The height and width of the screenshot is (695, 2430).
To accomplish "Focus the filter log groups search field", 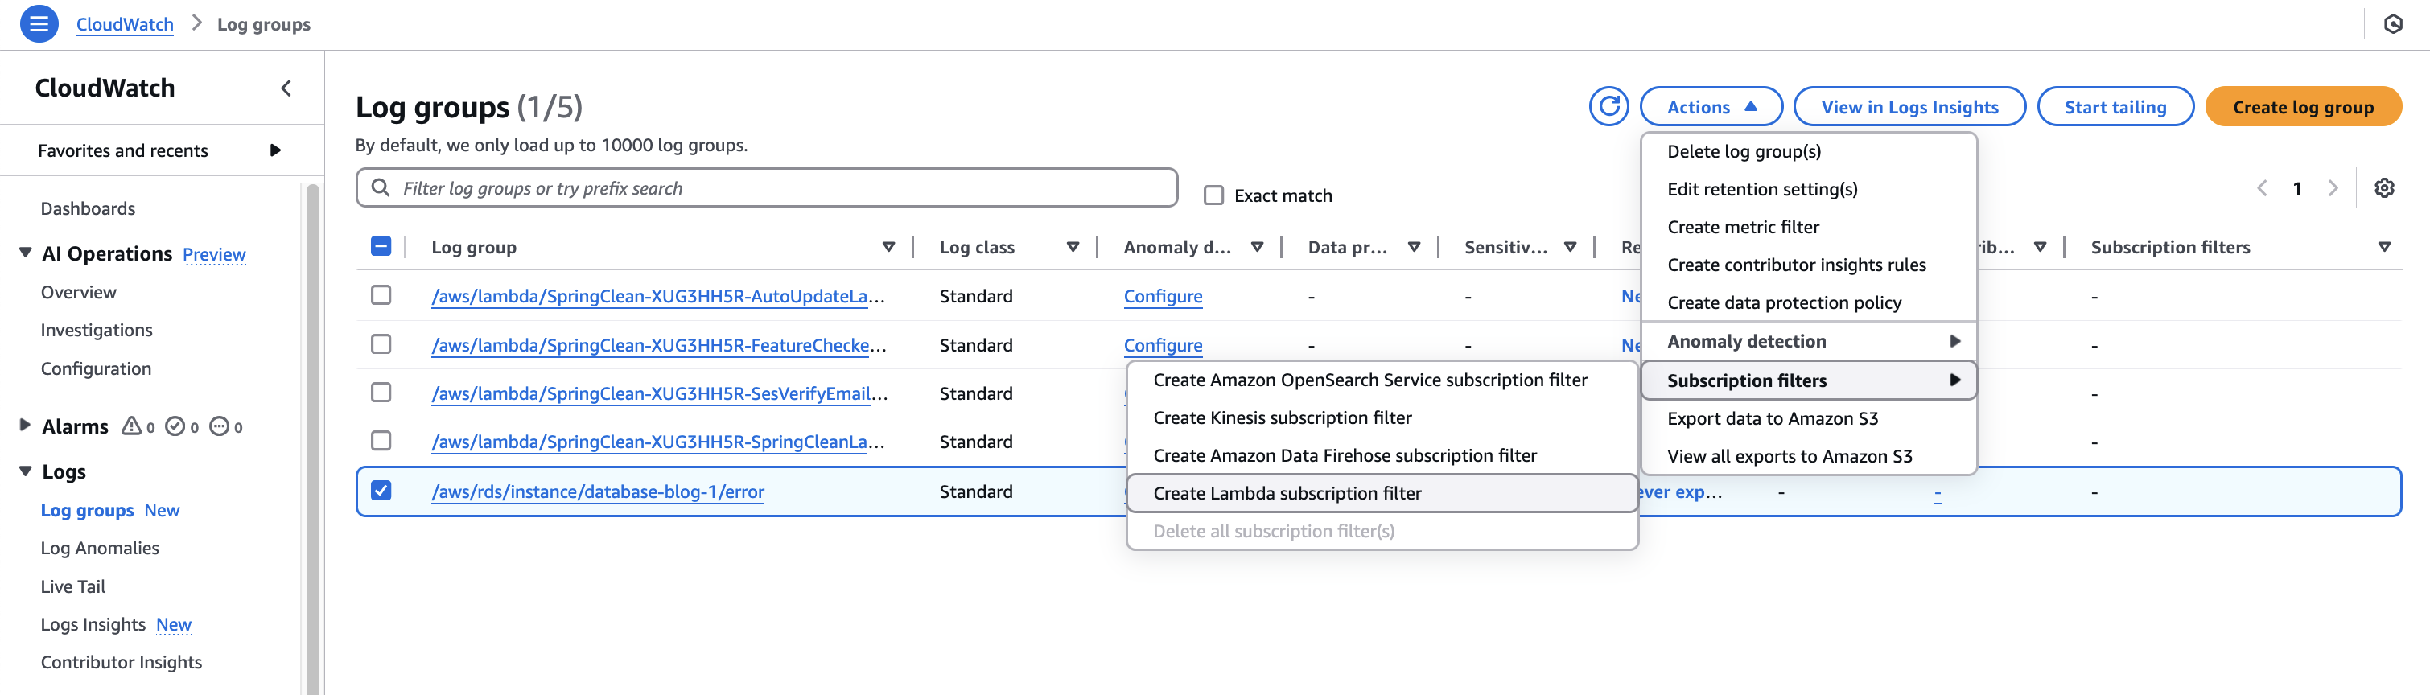I will [783, 187].
